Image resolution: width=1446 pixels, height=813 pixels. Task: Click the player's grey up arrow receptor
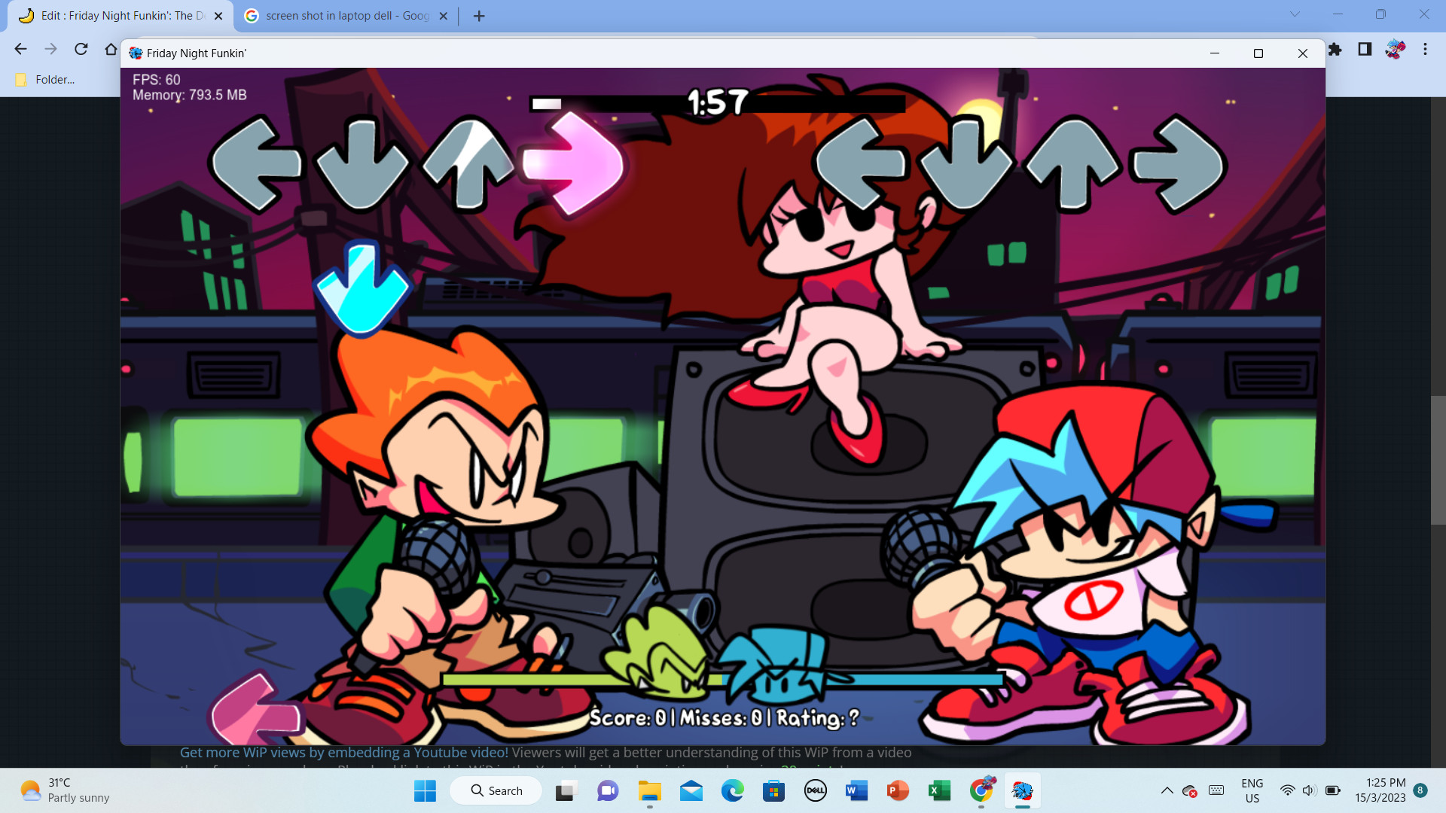1073,163
